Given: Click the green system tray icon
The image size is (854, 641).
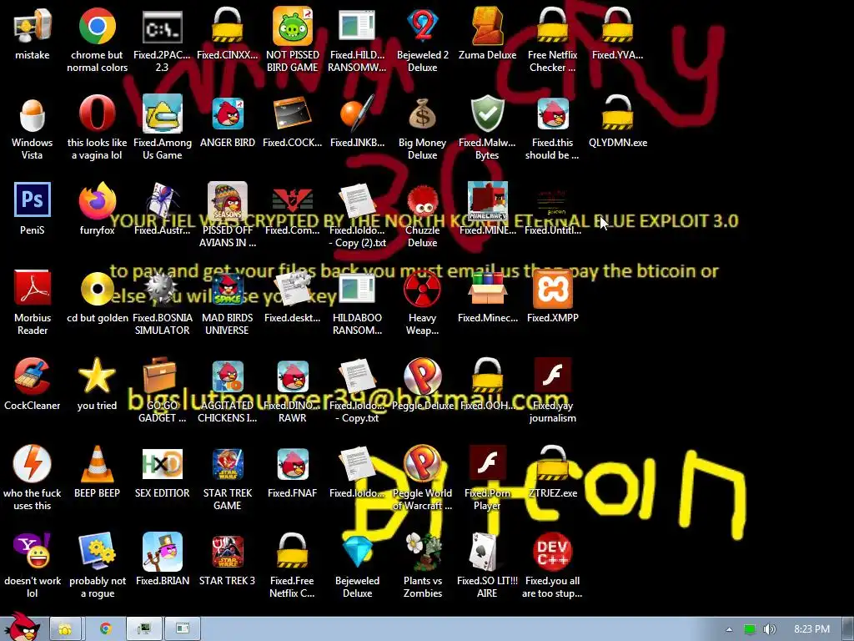Looking at the screenshot, I should (750, 629).
